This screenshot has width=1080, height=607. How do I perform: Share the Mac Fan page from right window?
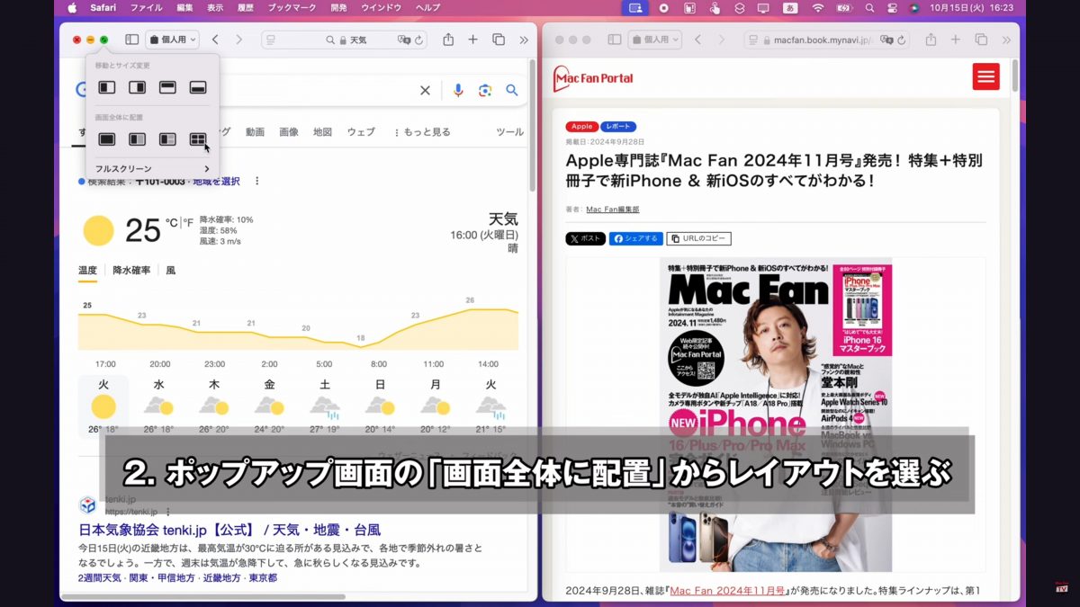[931, 40]
